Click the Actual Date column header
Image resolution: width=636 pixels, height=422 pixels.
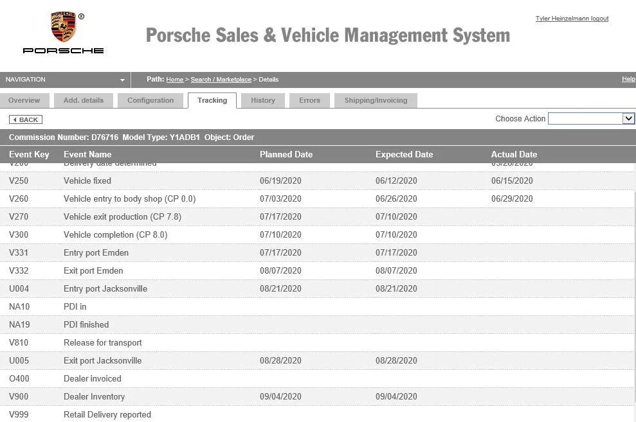(514, 154)
